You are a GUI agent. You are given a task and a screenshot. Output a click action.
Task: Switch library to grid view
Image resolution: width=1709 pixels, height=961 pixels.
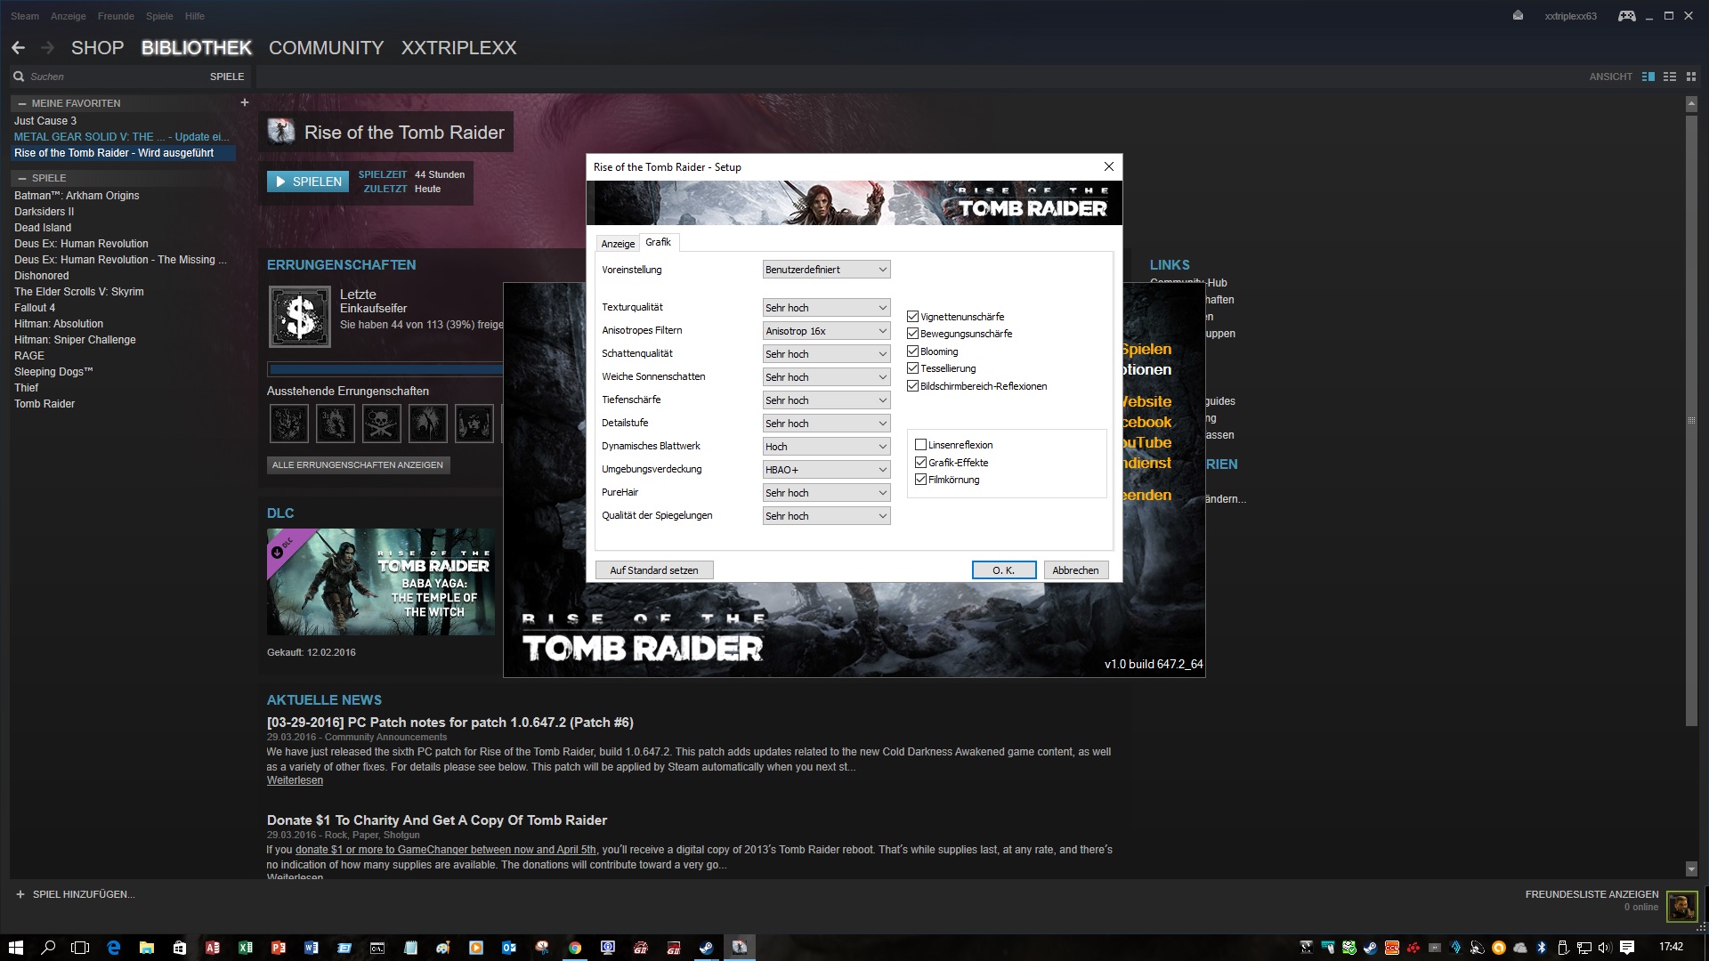tap(1691, 77)
